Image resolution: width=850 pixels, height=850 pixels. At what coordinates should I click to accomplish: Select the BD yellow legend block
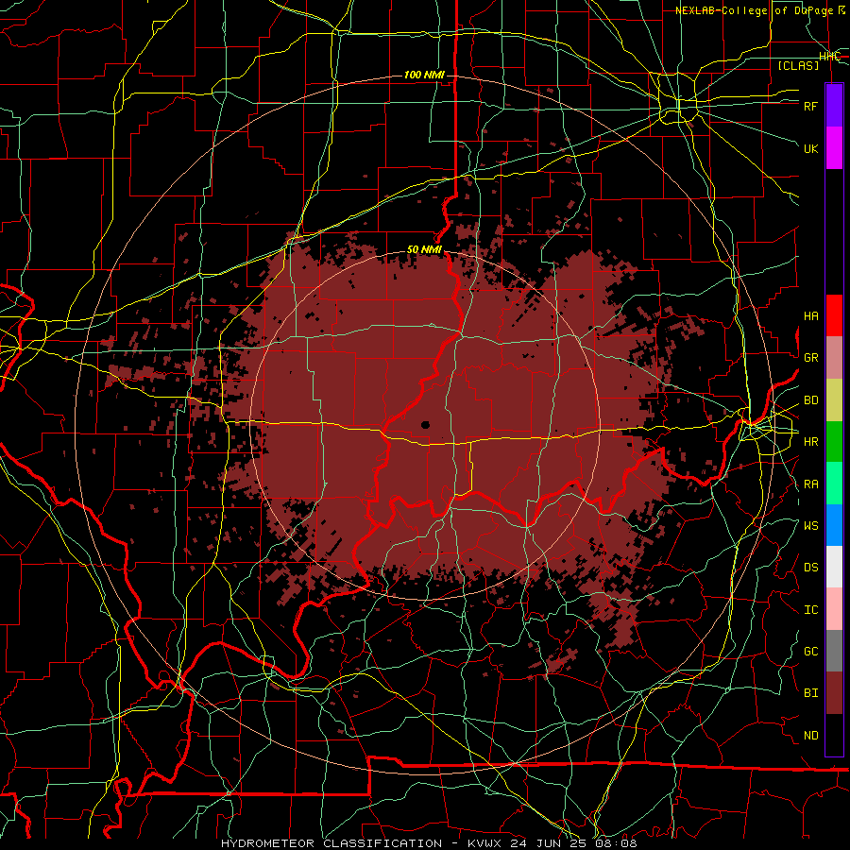834,400
